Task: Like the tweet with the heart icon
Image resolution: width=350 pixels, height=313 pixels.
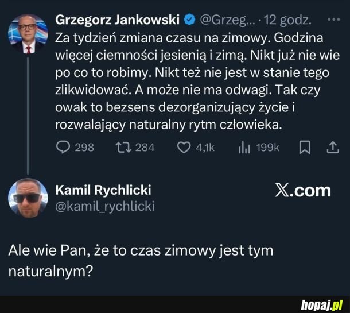Action: click(184, 148)
